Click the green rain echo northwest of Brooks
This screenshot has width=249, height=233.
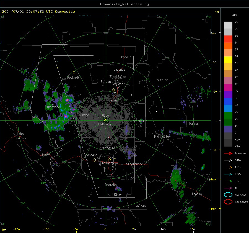pyautogui.click(x=176, y=177)
